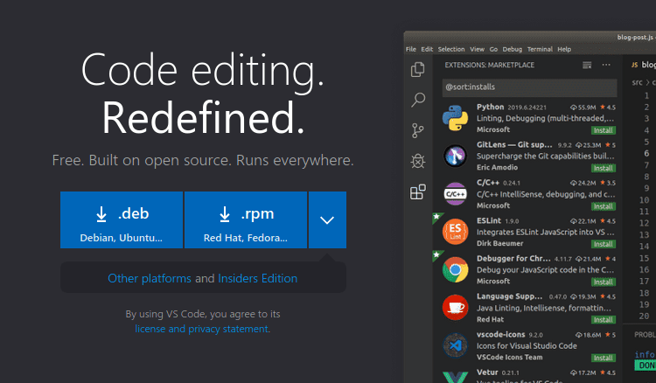The width and height of the screenshot is (656, 383).
Task: Click the Debugger for Chrome logo
Action: (455, 269)
